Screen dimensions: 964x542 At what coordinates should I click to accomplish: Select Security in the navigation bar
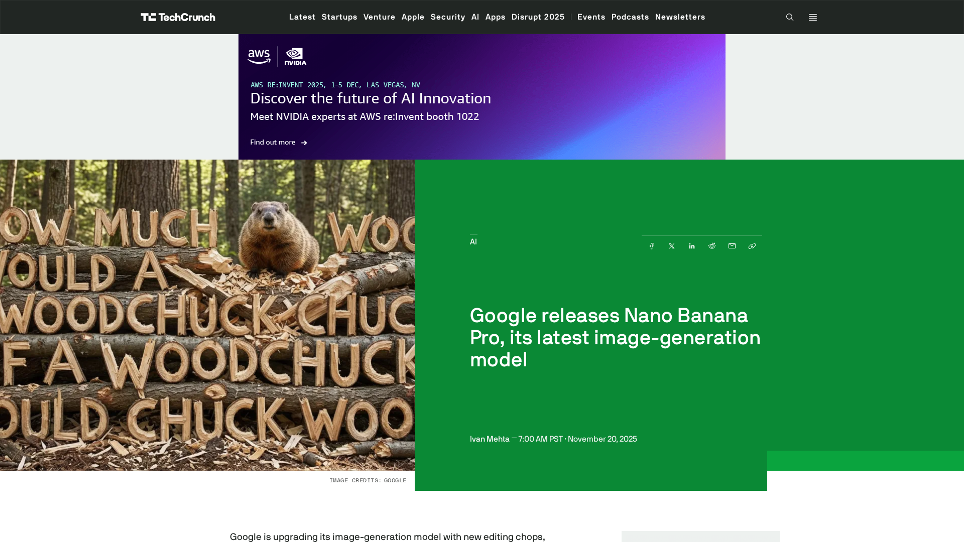click(x=448, y=17)
